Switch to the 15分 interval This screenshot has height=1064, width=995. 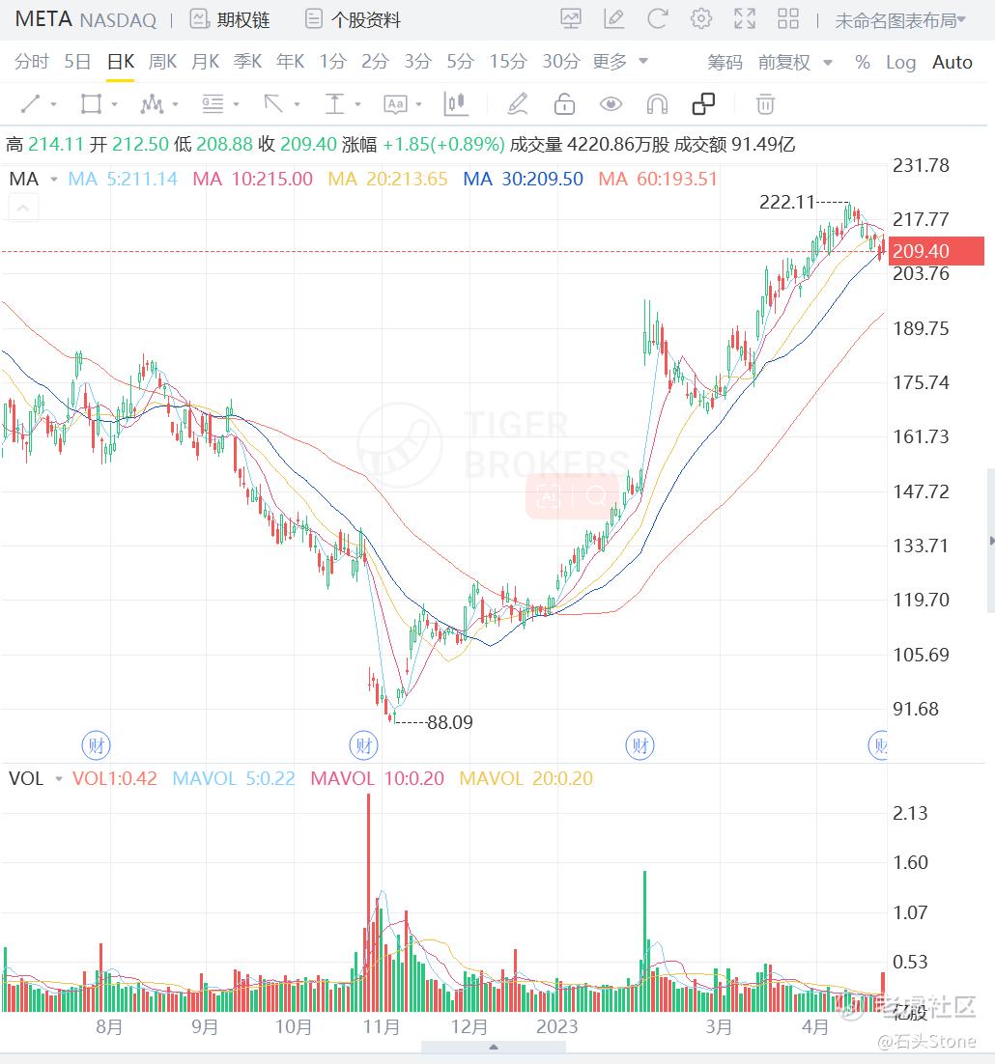point(508,62)
